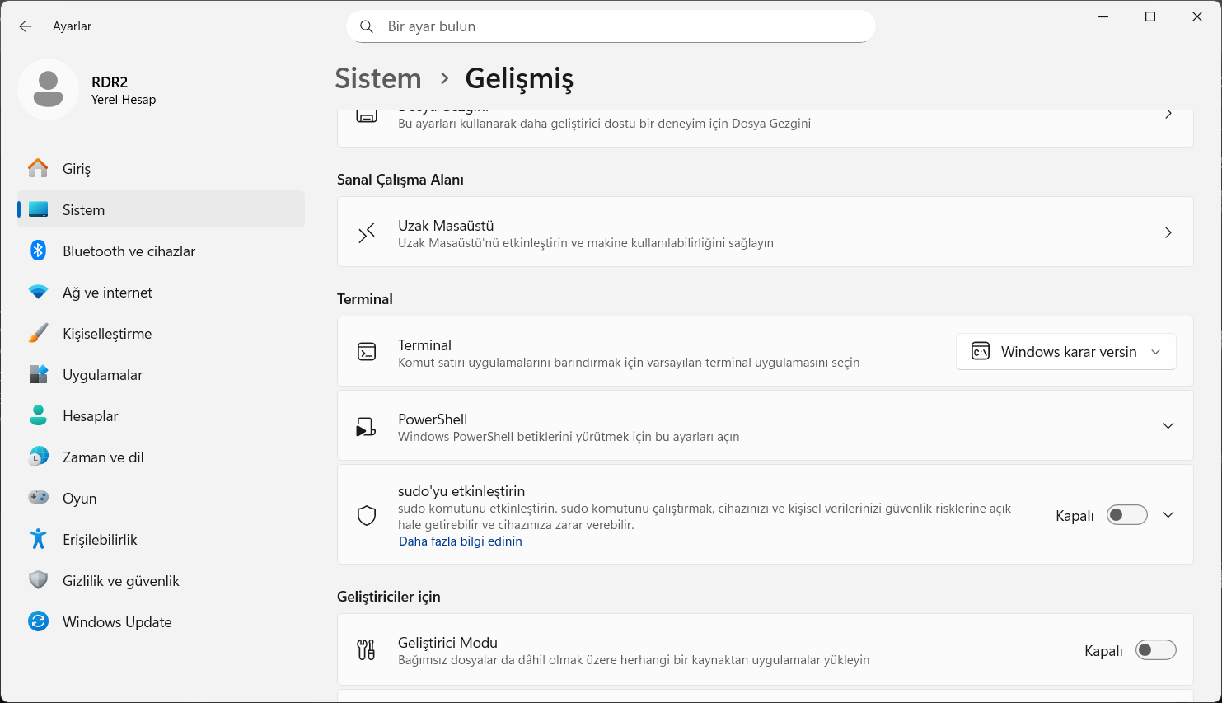Go to Giriş in sidebar

161,168
